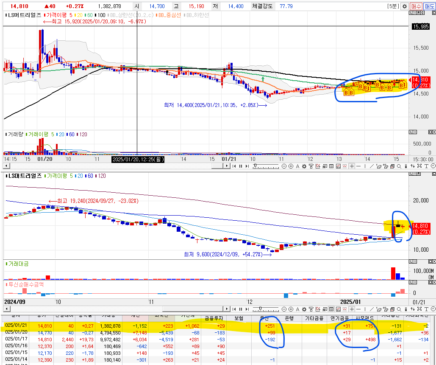Select the [5분] interval label
Image resolution: width=436 pixels, height=365 pixels.
pyautogui.click(x=393, y=6)
